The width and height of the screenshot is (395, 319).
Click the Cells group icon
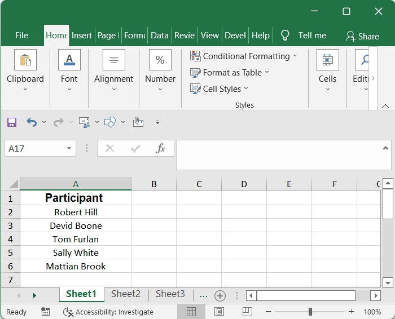[327, 60]
